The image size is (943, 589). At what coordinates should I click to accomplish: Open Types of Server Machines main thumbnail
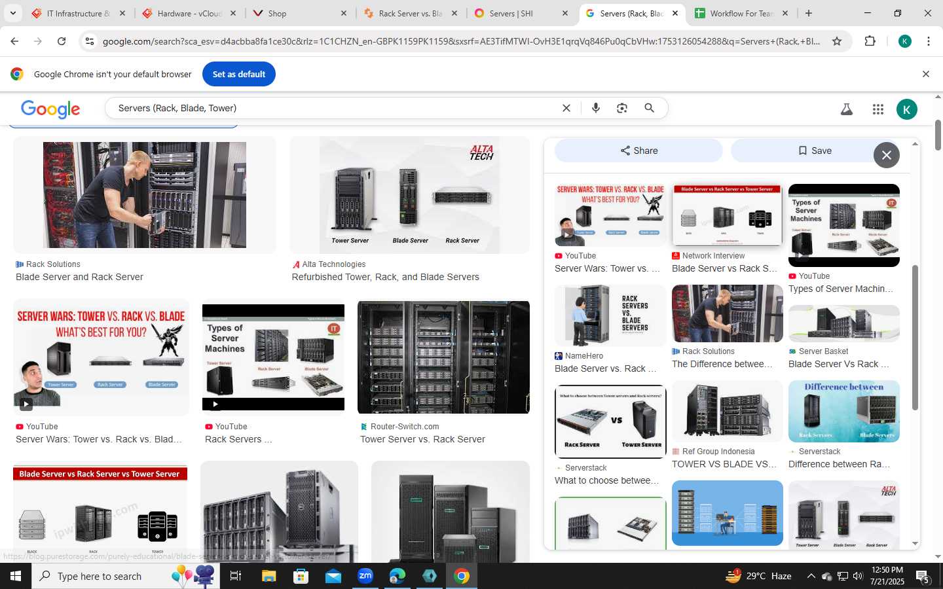tap(273, 357)
